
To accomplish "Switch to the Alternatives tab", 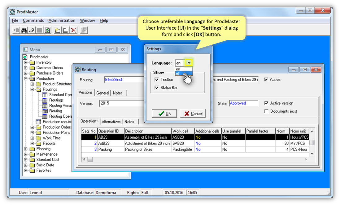I will coord(111,122).
